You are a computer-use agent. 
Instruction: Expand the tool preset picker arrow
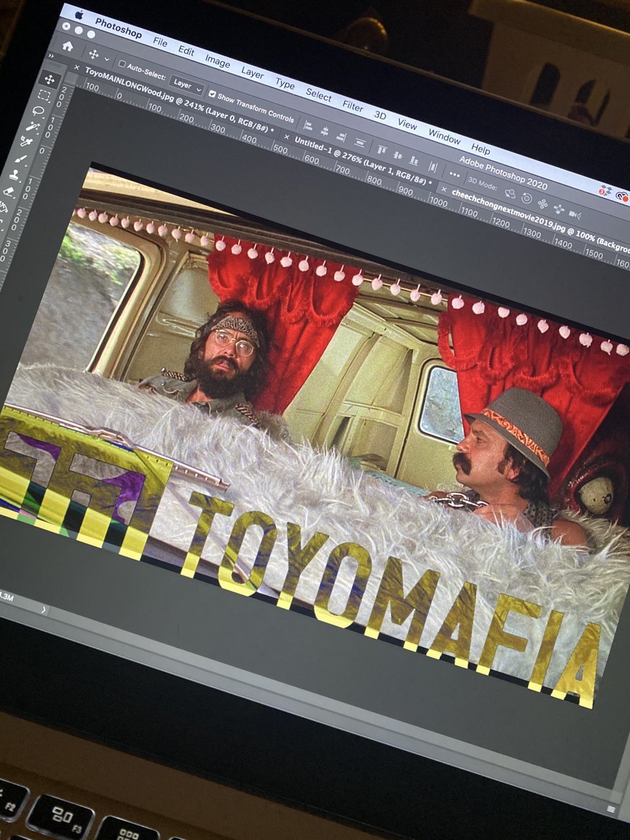point(107,59)
